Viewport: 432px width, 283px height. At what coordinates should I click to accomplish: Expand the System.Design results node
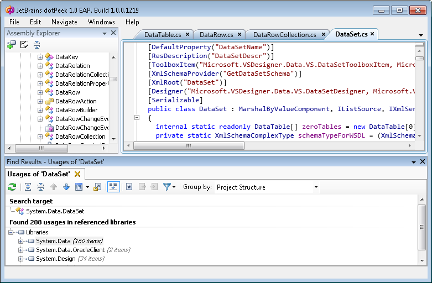click(20, 259)
